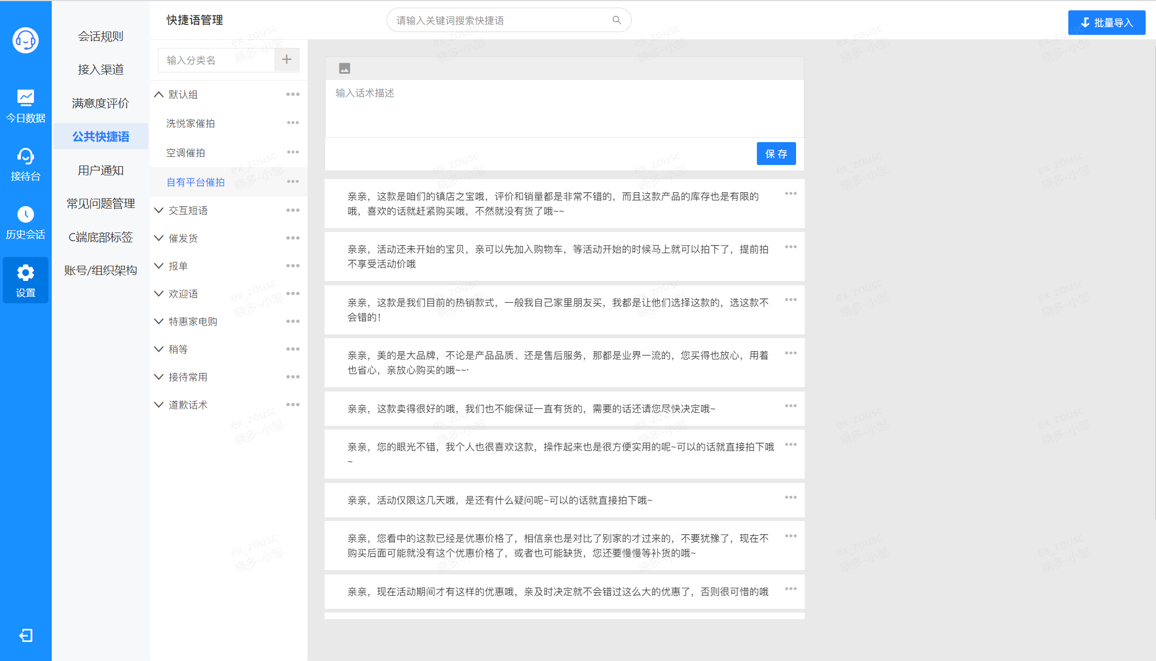
Task: Click the search magnifier icon
Action: point(616,20)
